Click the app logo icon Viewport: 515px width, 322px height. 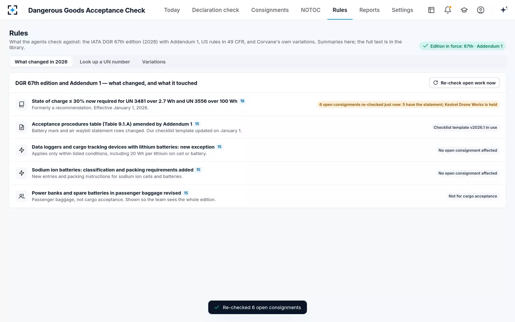pos(13,10)
